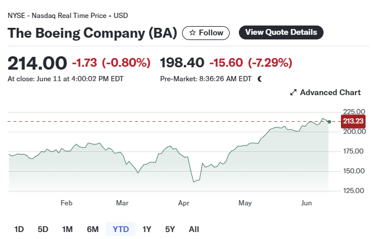Viewport: 374px width, 239px height.
Task: Click the 214.00 closing price
Action: [x=37, y=63]
